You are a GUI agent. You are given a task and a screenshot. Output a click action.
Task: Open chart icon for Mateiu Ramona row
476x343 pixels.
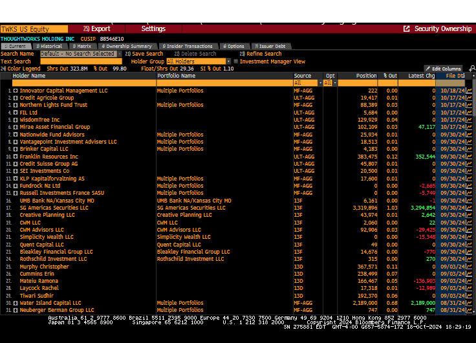(469, 281)
